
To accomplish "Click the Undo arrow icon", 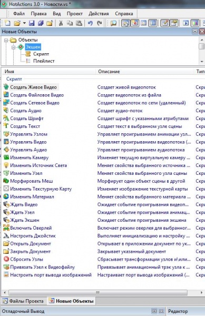I will [90, 23].
